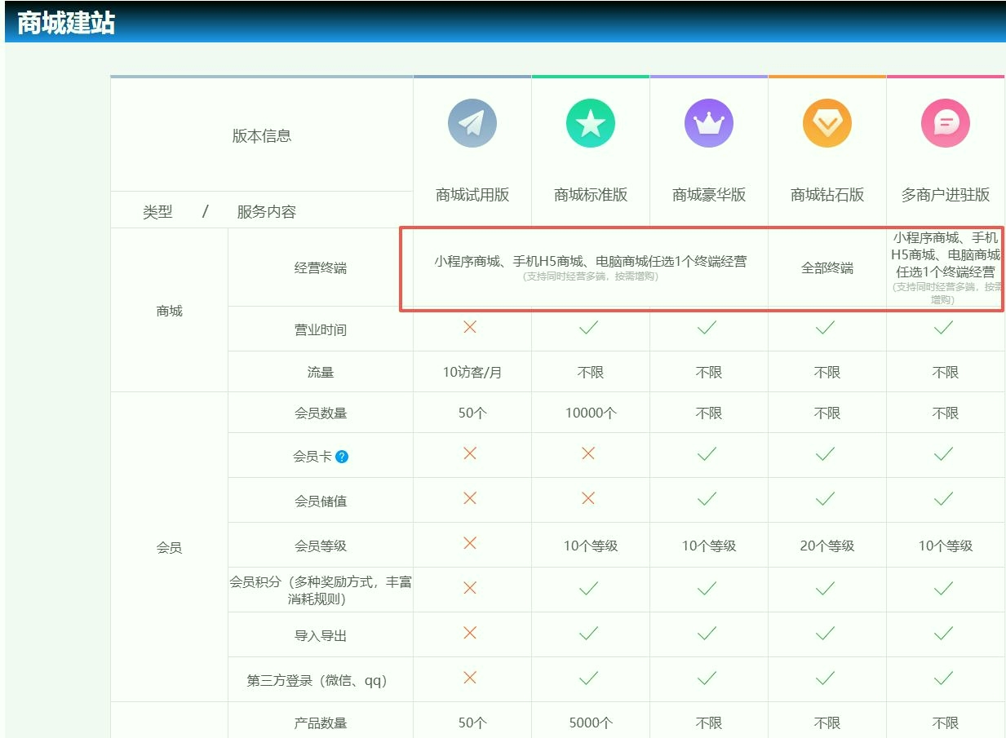Screen dimensions: 1006x738
Task: Toggle the 会员储值 checkmark under 多商户进驻版
Action: 945,499
